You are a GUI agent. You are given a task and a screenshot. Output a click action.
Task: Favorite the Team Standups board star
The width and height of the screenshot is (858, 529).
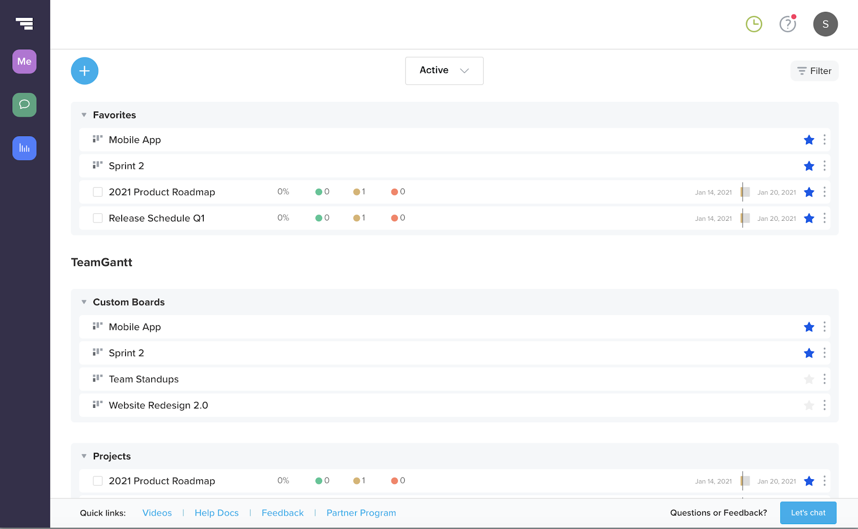point(809,379)
